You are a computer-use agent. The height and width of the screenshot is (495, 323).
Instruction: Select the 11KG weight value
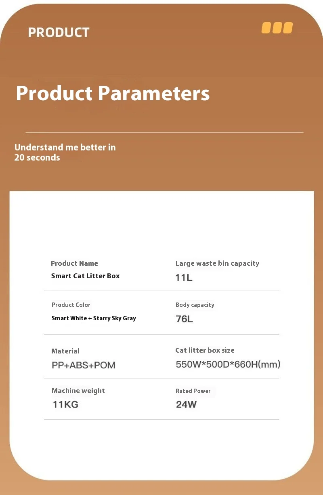tap(65, 404)
